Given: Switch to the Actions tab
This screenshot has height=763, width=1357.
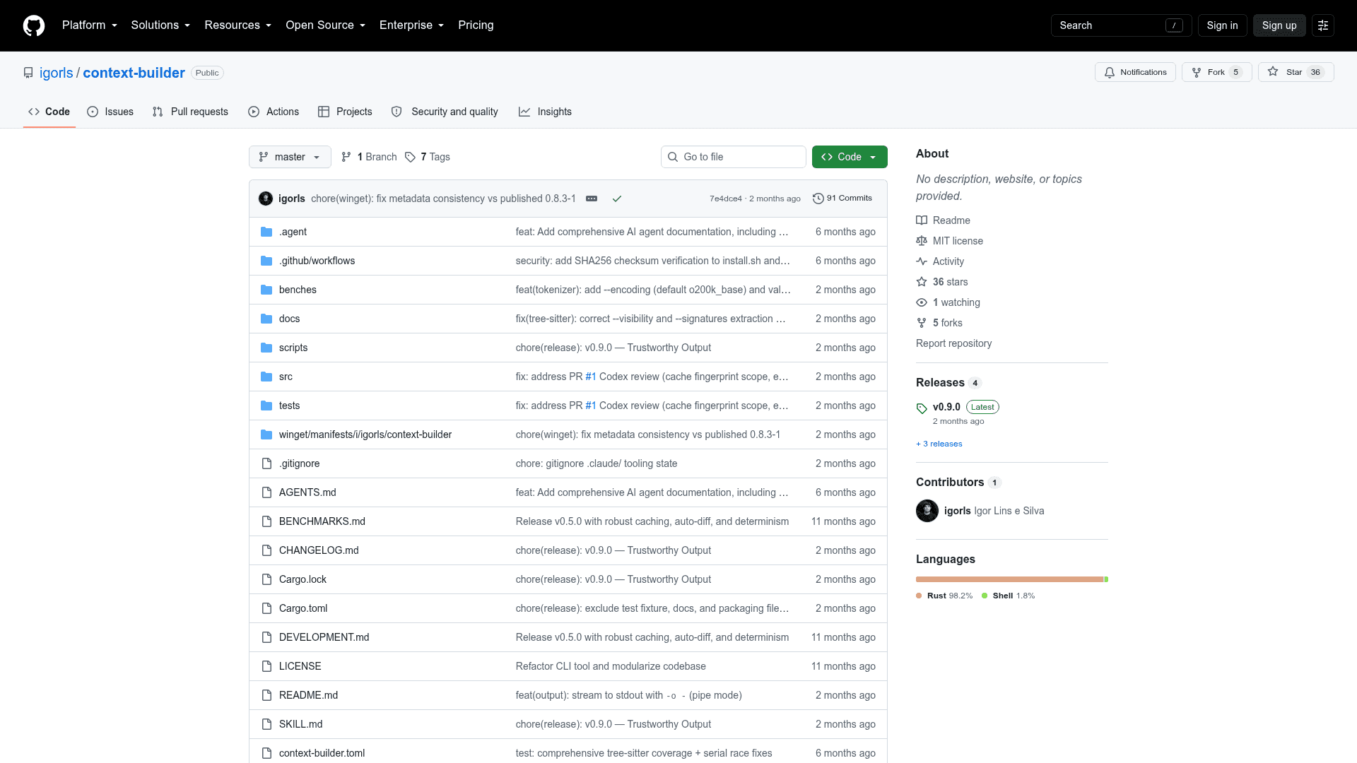Looking at the screenshot, I should pyautogui.click(x=274, y=112).
